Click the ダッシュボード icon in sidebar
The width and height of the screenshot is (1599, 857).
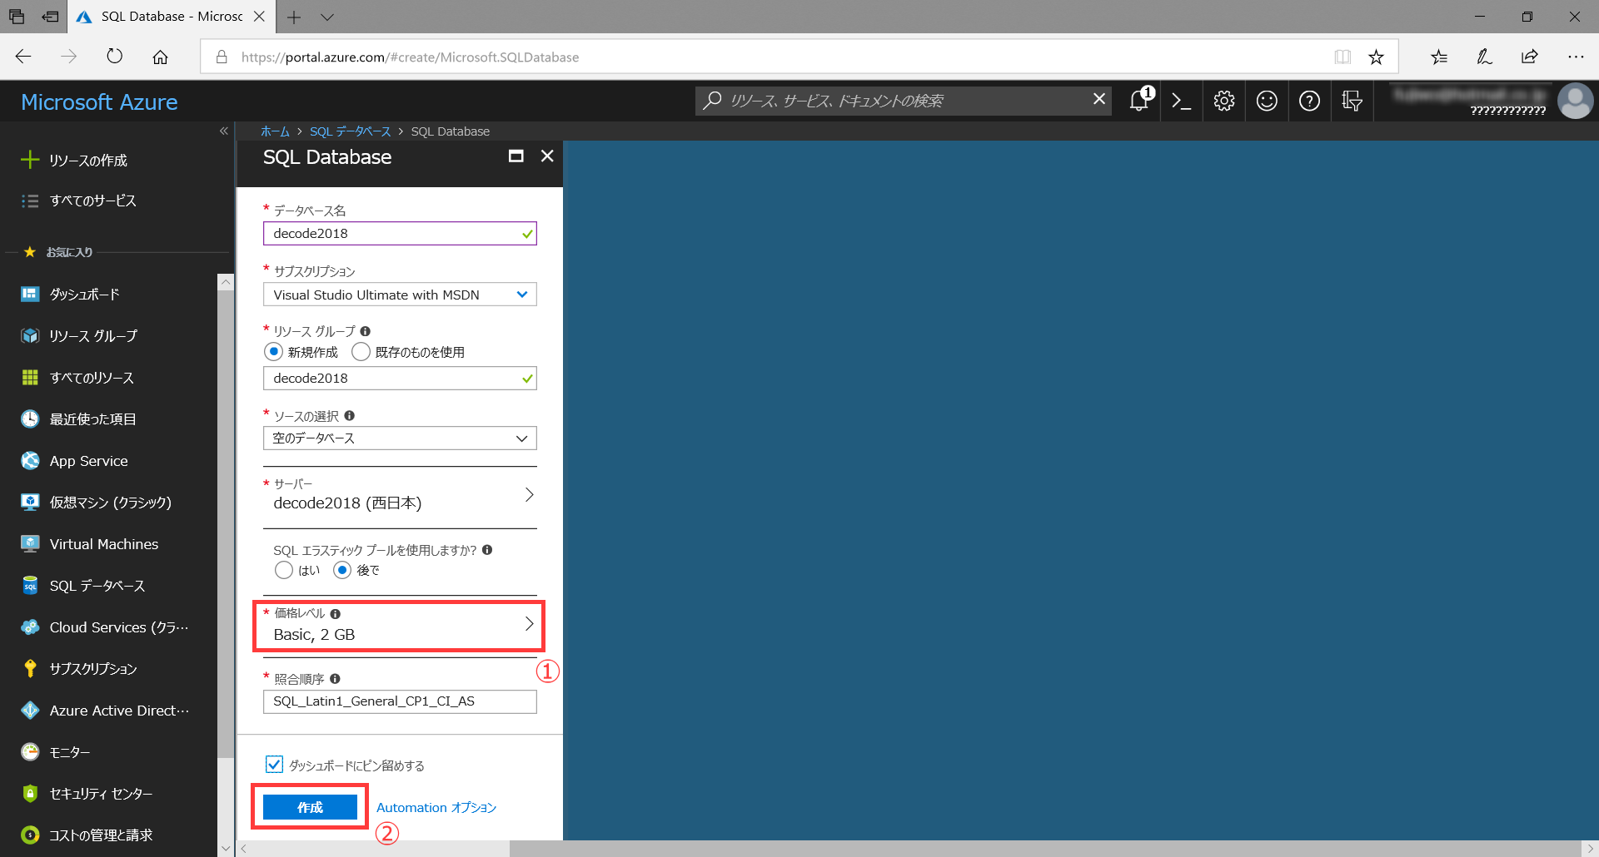(30, 294)
